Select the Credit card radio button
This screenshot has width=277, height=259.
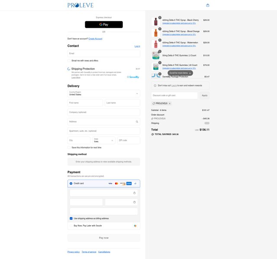point(71,184)
